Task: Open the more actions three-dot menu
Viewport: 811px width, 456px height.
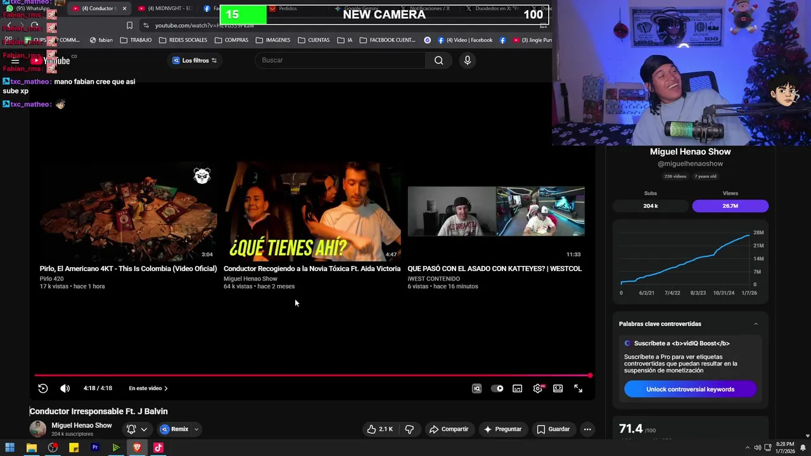Action: [587, 429]
